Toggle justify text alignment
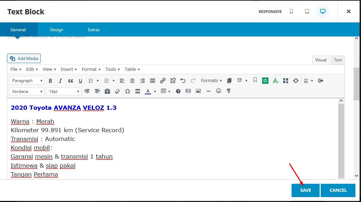The width and height of the screenshot is (361, 202). [152, 81]
